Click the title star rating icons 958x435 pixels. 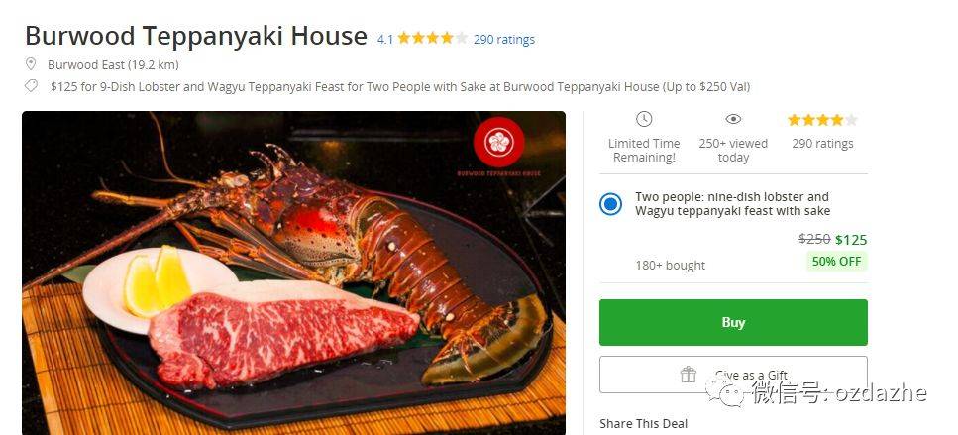[432, 39]
